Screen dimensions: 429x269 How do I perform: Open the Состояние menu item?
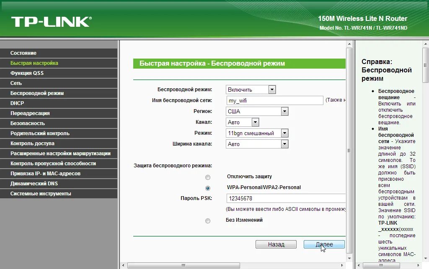59,53
